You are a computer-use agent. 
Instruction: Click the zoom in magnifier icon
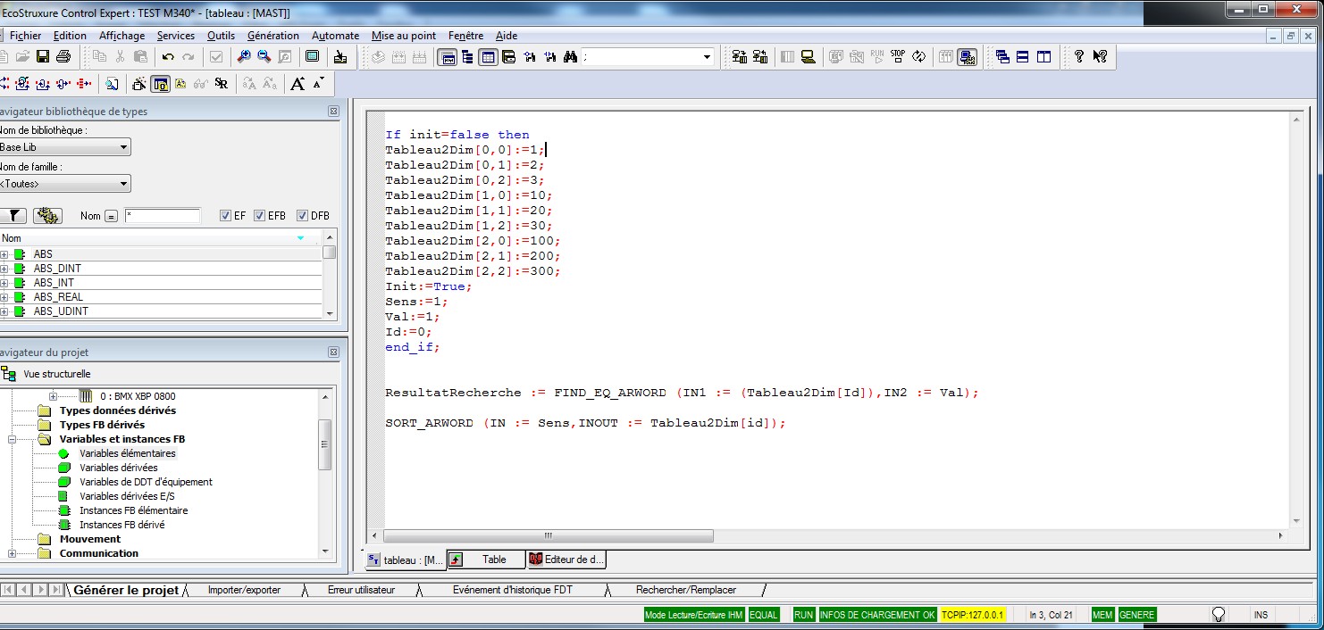[x=243, y=57]
